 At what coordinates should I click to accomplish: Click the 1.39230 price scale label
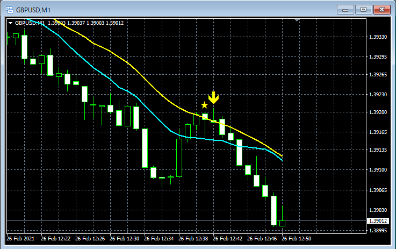coord(378,94)
